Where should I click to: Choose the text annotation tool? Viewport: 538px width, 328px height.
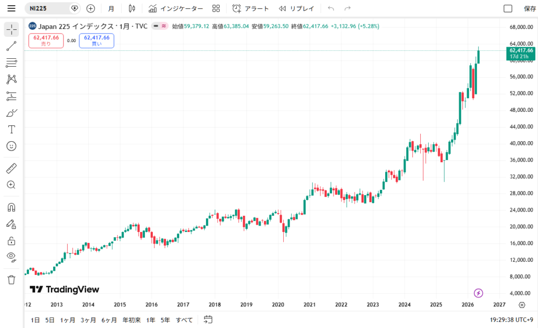click(x=12, y=130)
